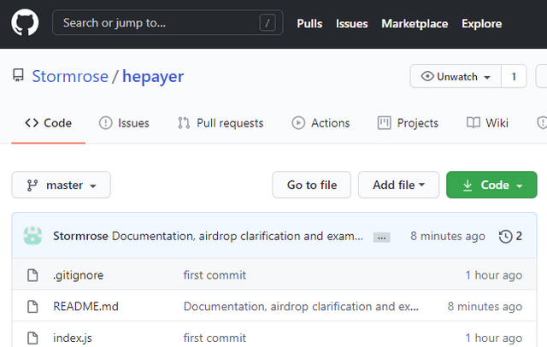Click the README.md file icon
The height and width of the screenshot is (347, 547).
[32, 306]
